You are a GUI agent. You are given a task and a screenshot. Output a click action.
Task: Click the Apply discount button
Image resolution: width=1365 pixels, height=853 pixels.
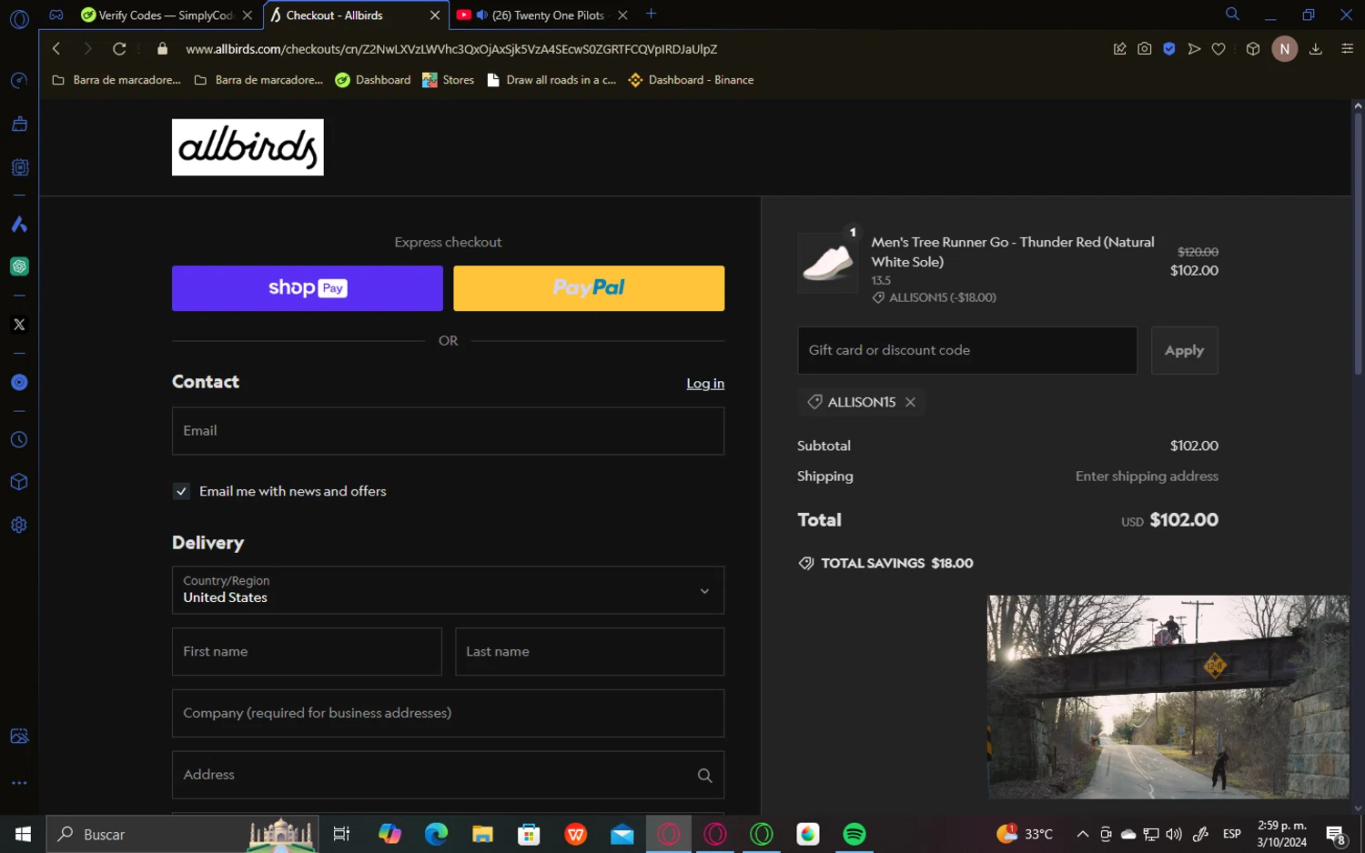pos(1184,350)
